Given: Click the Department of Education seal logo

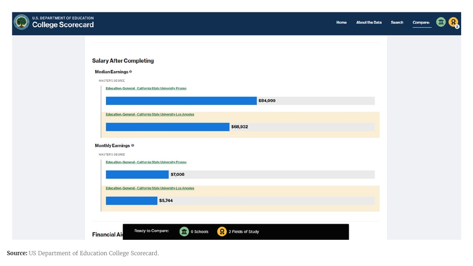Looking at the screenshot, I should [x=22, y=22].
